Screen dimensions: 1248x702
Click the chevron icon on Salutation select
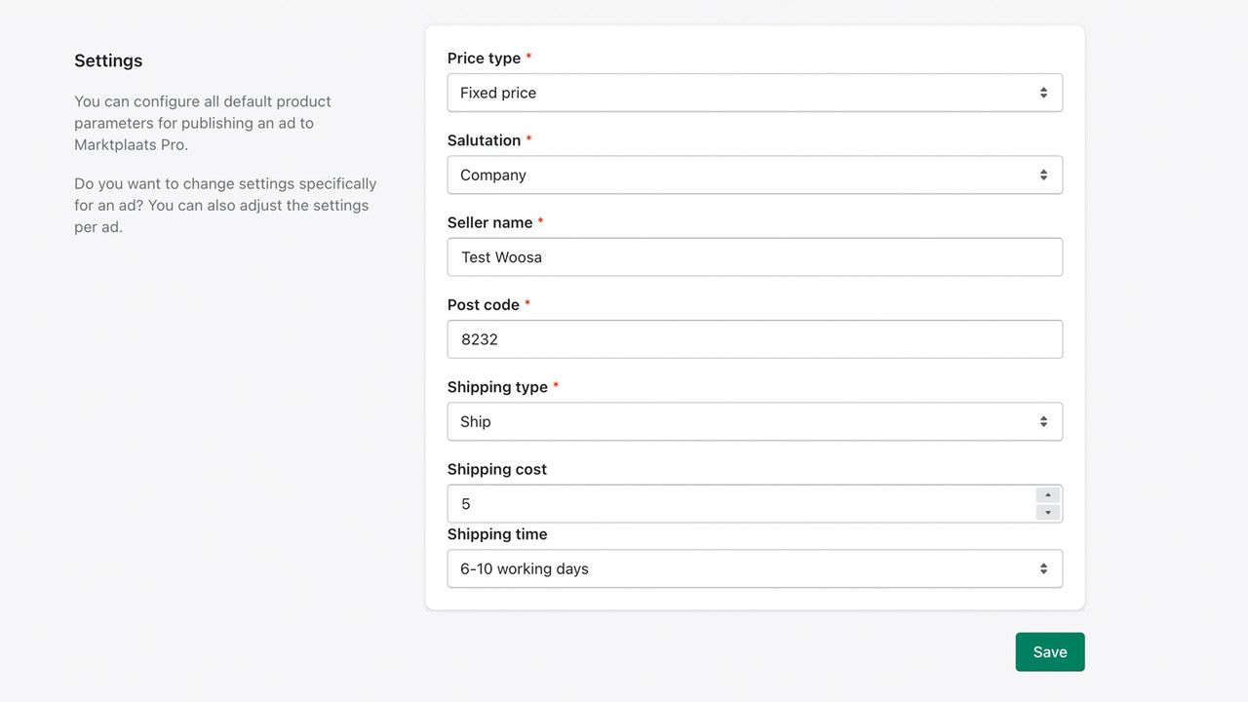tap(1043, 175)
